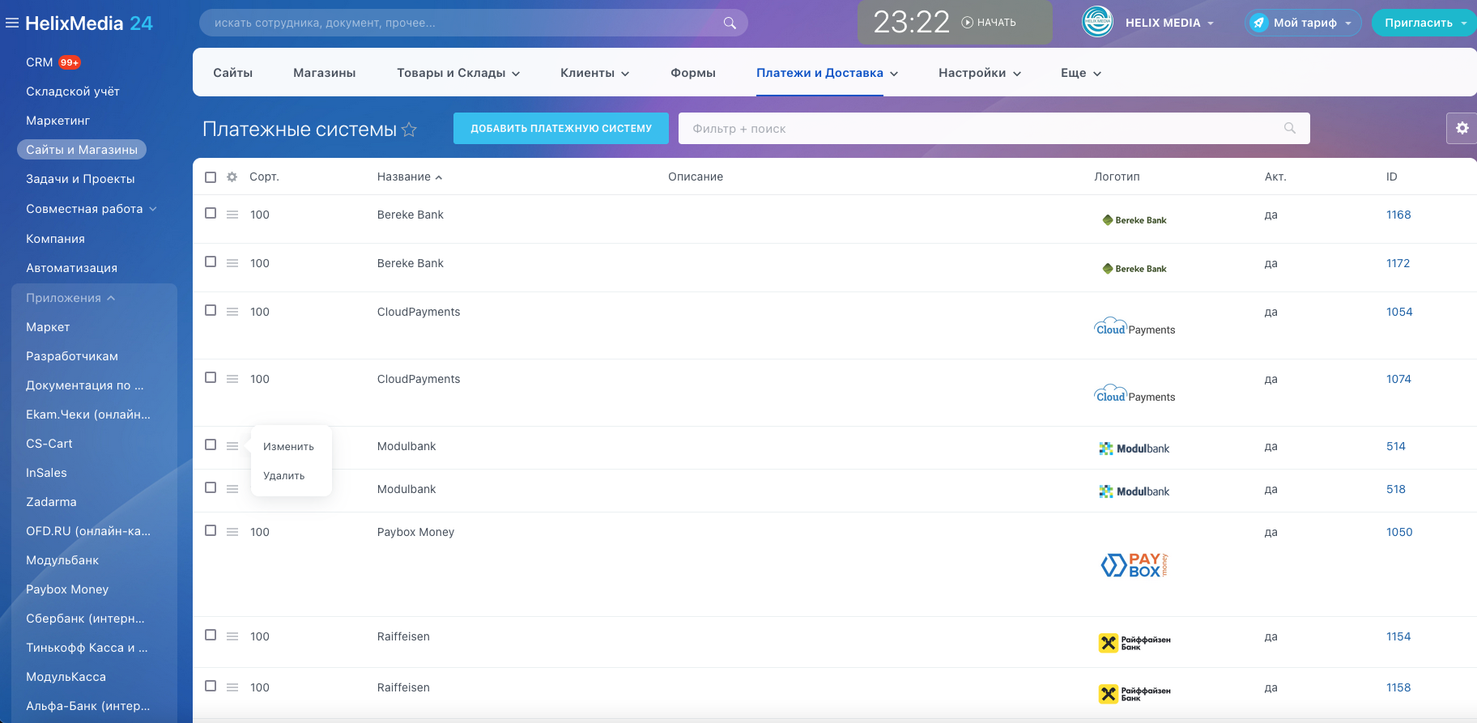This screenshot has height=723, width=1477.
Task: Check the box for Bereke Bank 1168
Action: pyautogui.click(x=211, y=213)
